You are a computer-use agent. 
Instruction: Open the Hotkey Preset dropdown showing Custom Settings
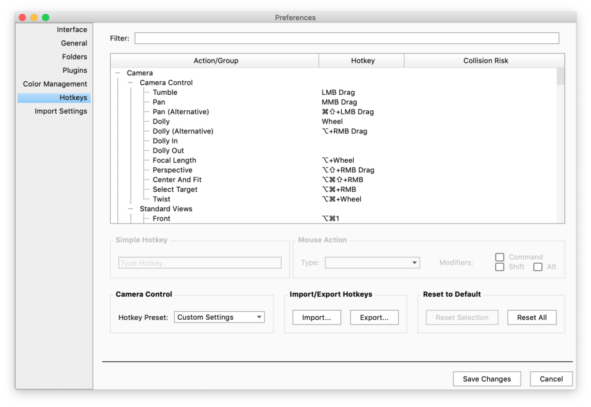[x=219, y=316]
